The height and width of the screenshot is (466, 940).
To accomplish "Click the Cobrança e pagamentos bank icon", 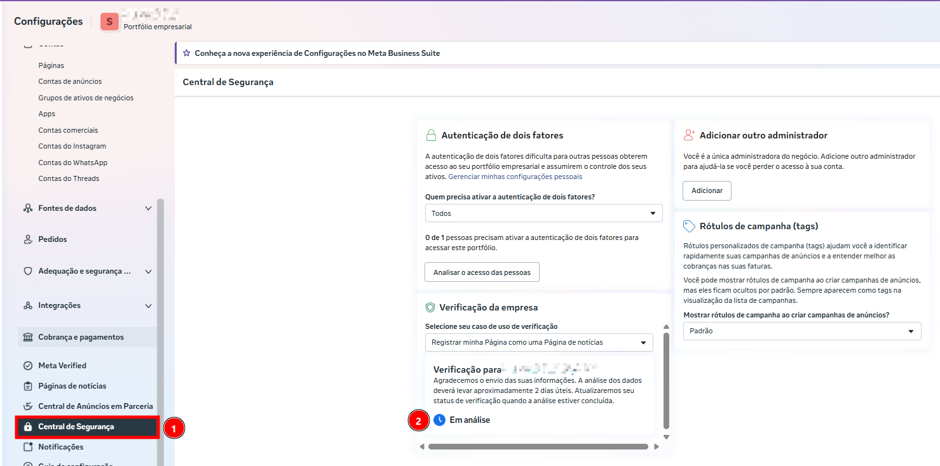I will [x=27, y=337].
